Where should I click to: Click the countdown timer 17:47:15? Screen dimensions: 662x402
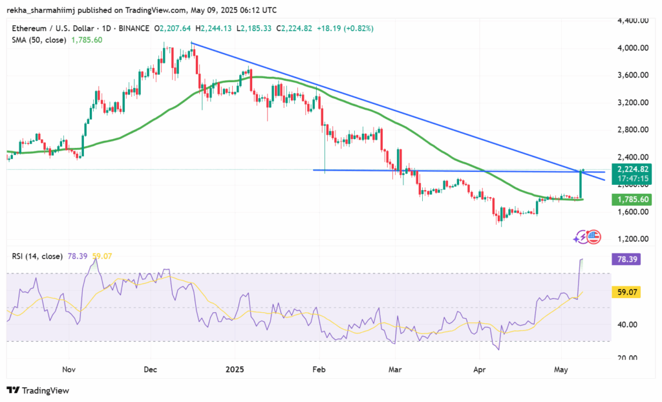pos(632,179)
